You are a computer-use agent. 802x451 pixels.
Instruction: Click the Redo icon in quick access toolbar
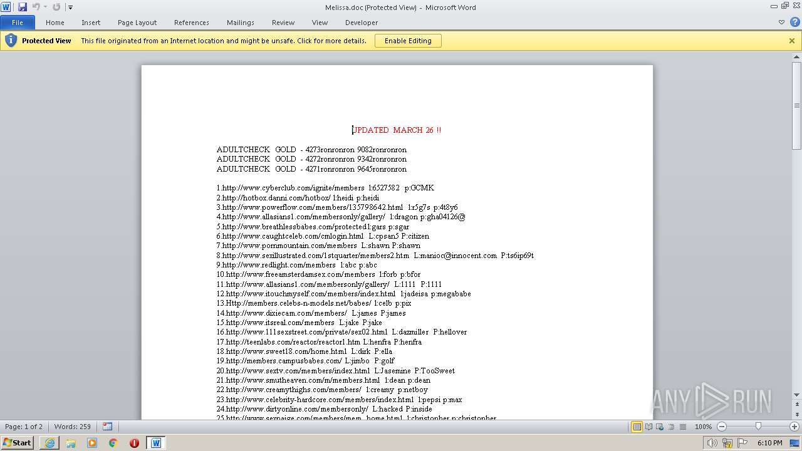pyautogui.click(x=56, y=7)
